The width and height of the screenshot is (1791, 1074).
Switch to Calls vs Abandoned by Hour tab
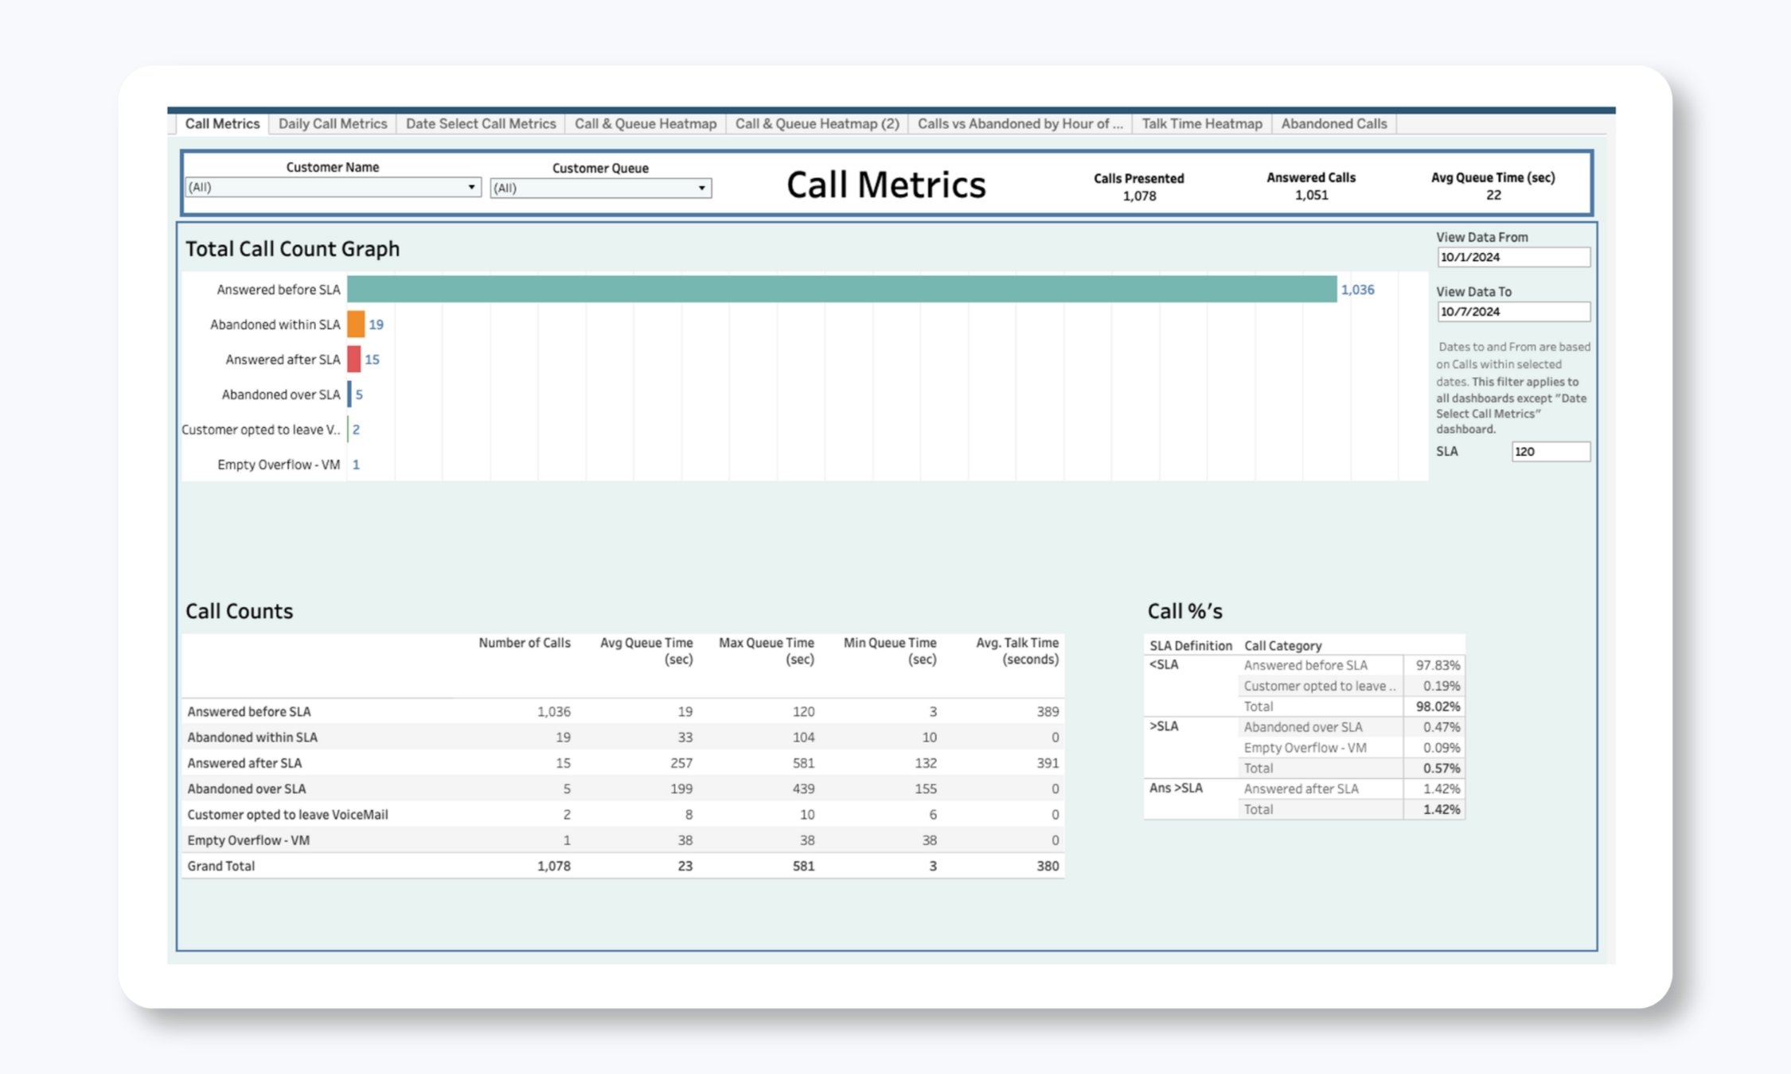[x=1020, y=123]
